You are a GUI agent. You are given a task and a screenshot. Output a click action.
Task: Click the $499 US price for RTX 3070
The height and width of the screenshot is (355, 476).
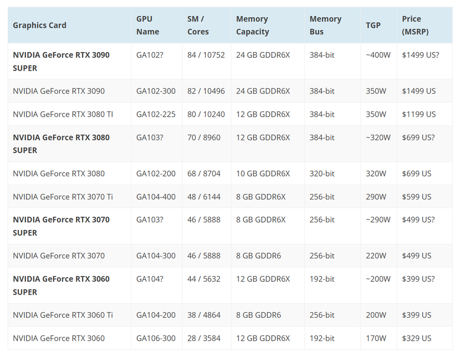point(417,256)
